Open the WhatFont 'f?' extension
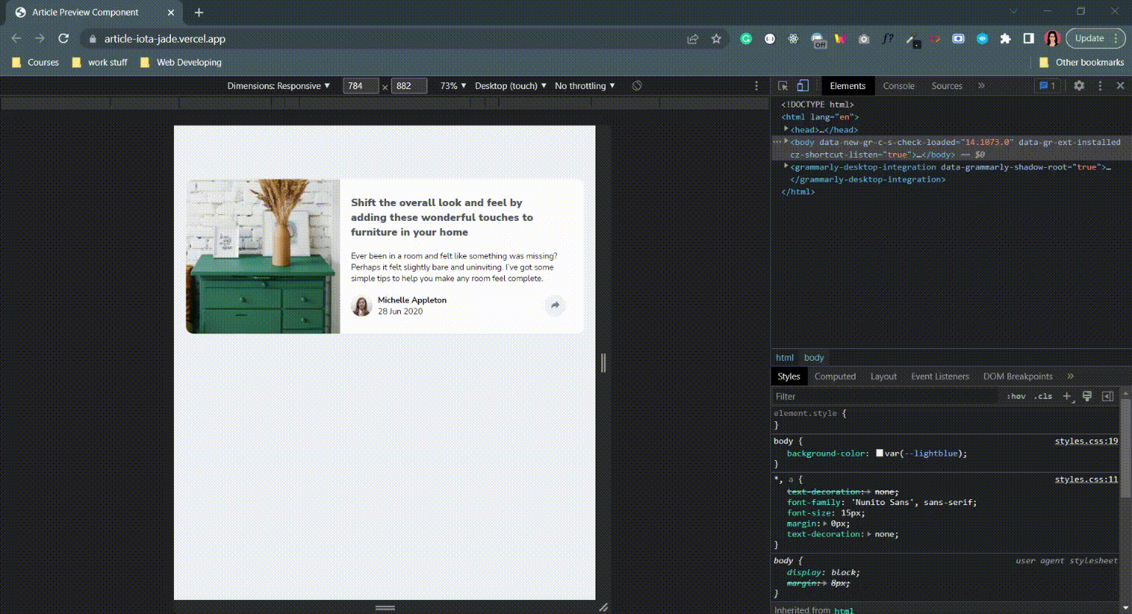 tap(888, 39)
